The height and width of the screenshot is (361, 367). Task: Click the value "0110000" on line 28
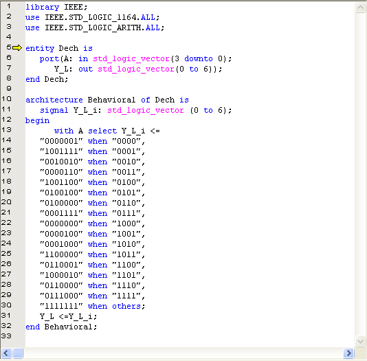coord(61,285)
